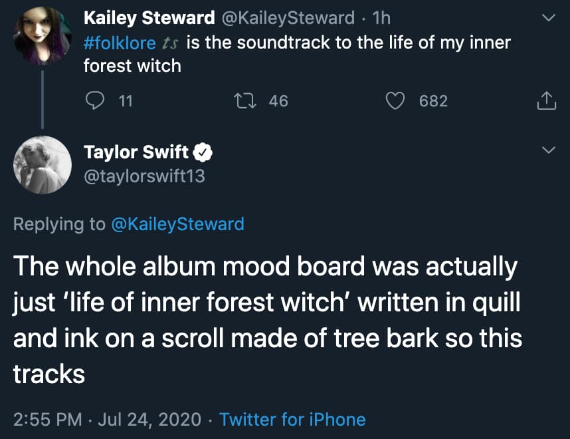The width and height of the screenshot is (570, 439).
Task: Click Taylor Swift's verified badge
Action: pyautogui.click(x=203, y=153)
